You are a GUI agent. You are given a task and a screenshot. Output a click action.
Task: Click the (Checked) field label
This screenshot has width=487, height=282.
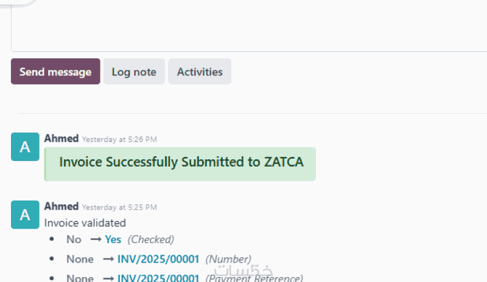151,239
